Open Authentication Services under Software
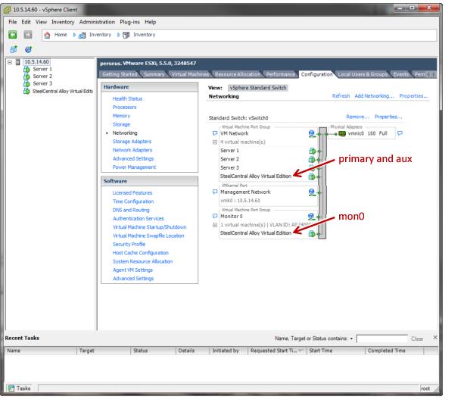Image resolution: width=464 pixels, height=406 pixels. pyautogui.click(x=139, y=219)
